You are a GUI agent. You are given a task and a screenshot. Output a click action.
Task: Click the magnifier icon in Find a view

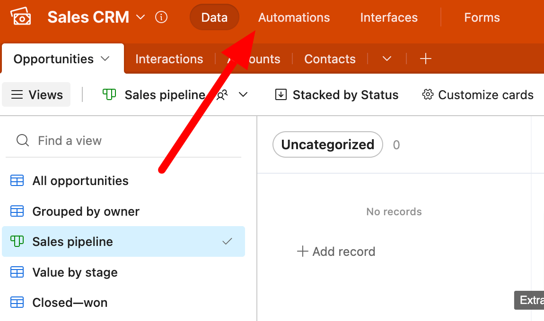point(23,141)
